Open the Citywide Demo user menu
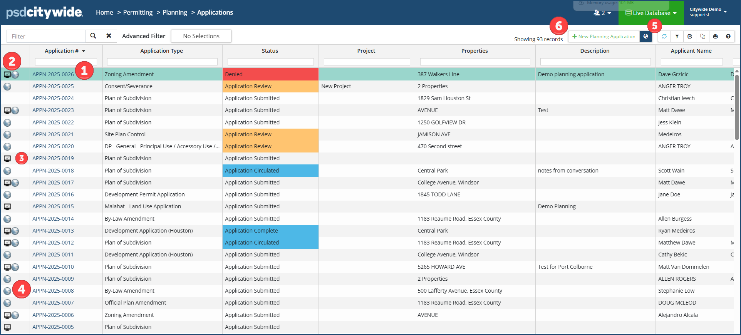Image resolution: width=741 pixels, height=335 pixels. tap(708, 12)
